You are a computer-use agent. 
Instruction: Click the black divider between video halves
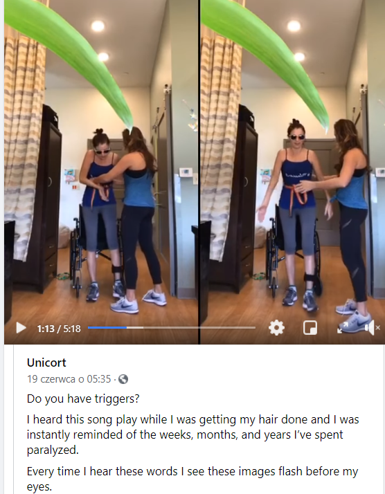click(x=199, y=172)
